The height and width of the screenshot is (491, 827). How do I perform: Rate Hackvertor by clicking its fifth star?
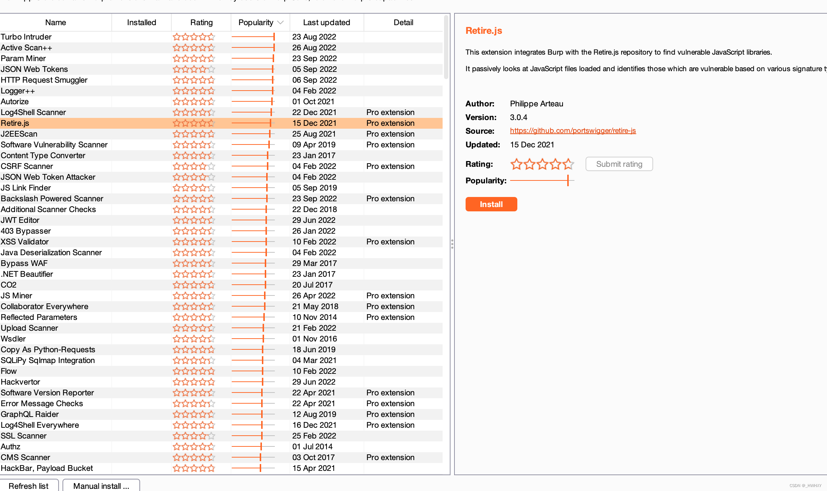point(212,382)
